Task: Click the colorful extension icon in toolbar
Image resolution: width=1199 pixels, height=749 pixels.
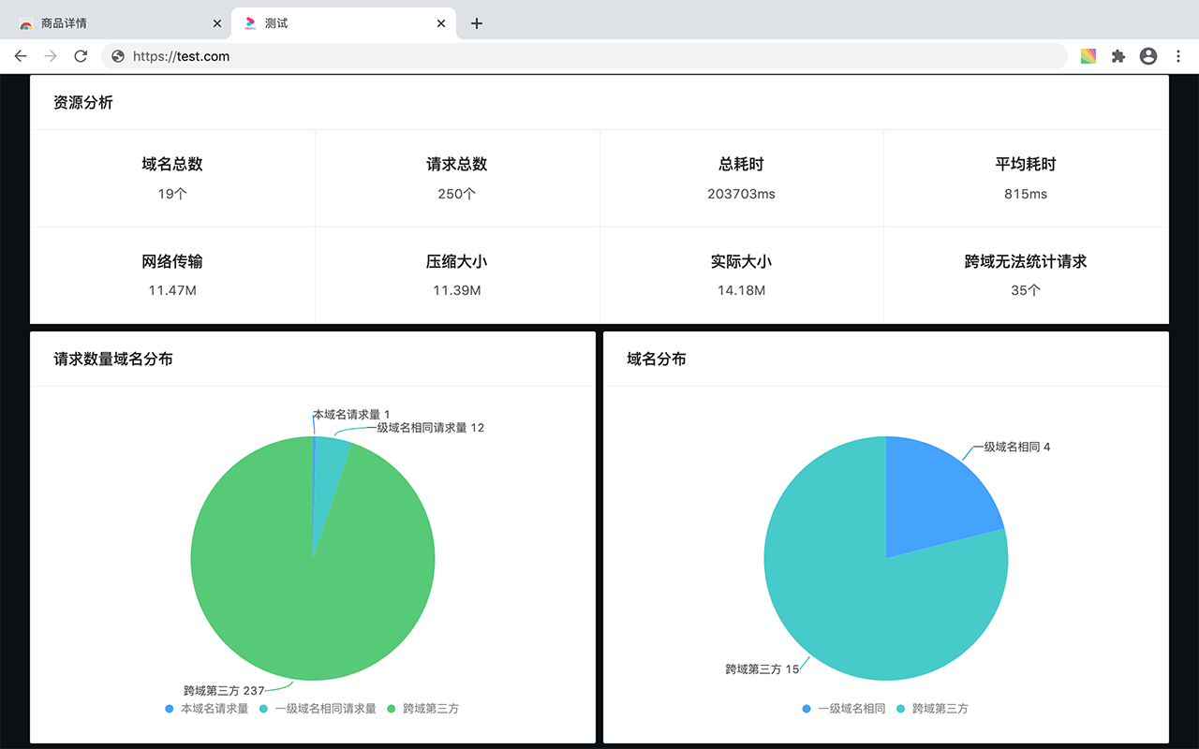Action: (1088, 56)
